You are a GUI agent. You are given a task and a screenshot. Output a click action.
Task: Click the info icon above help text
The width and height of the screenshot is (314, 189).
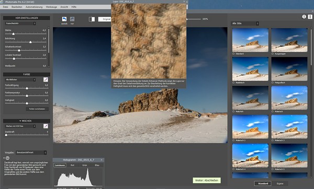pos(7,158)
